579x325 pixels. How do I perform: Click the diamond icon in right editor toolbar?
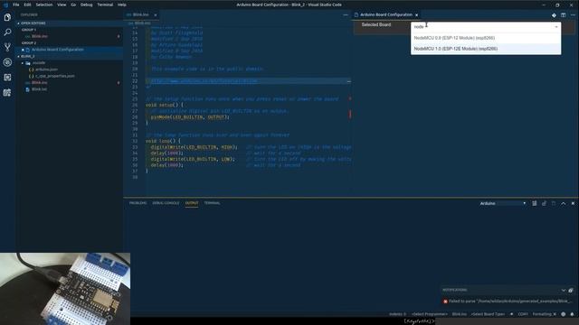point(554,15)
